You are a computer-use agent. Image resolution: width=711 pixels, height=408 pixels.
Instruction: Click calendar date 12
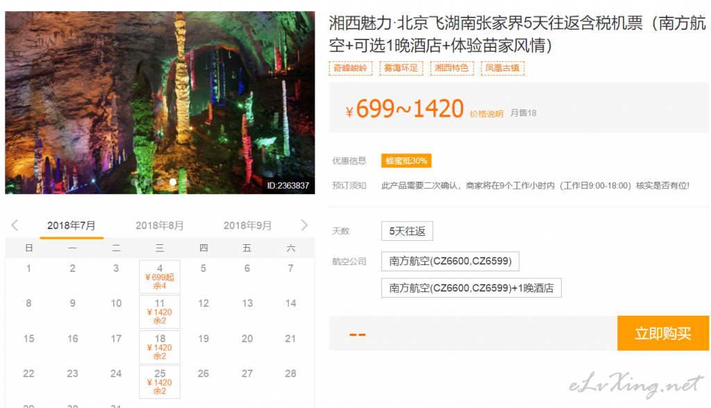(203, 303)
